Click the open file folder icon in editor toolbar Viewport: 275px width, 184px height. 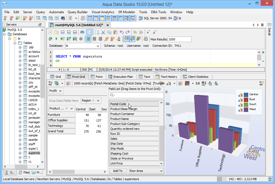coord(57,32)
